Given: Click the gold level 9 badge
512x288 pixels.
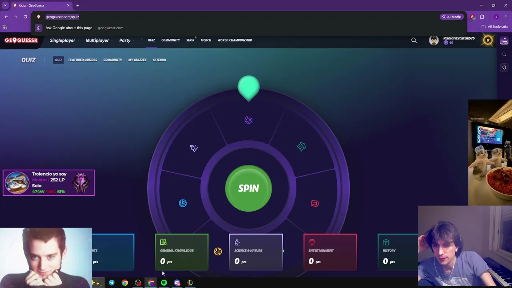Looking at the screenshot, I should pyautogui.click(x=488, y=40).
